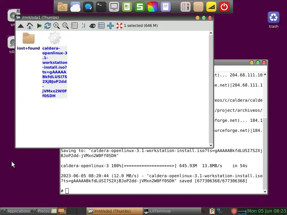Open the settings sliders icon in the dock

point(186,7)
